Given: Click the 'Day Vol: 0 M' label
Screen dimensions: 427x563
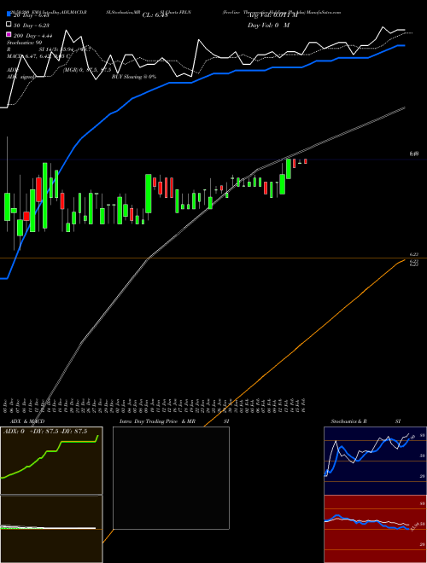Looking at the screenshot, I should click(268, 25).
